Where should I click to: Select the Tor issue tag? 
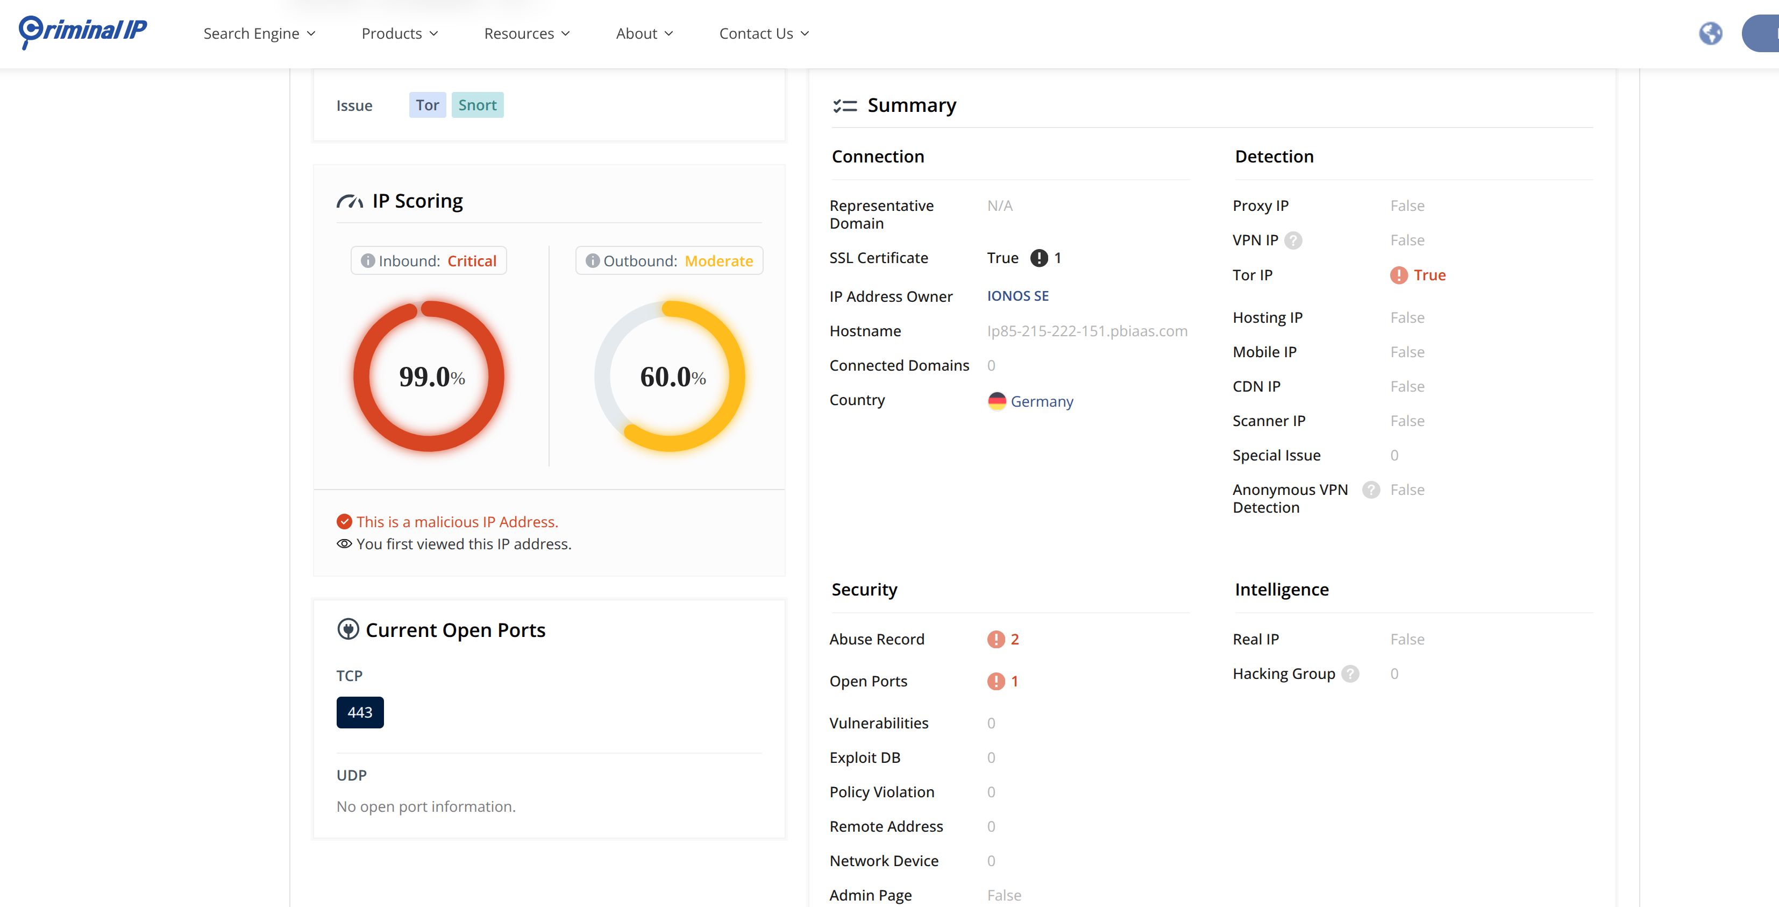(x=427, y=105)
